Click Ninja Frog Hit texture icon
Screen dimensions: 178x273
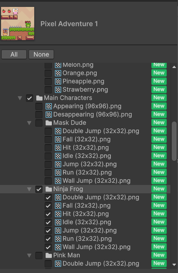click(x=58, y=214)
